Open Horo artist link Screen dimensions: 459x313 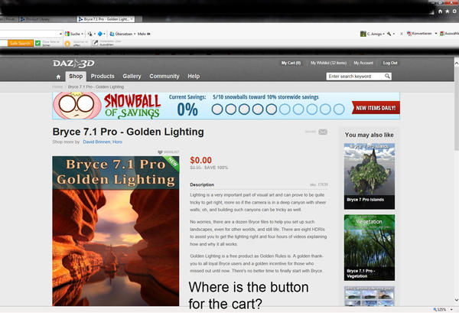pyautogui.click(x=117, y=142)
